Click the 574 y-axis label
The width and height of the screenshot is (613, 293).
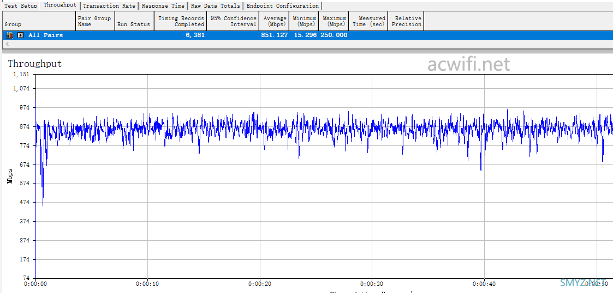(x=25, y=184)
